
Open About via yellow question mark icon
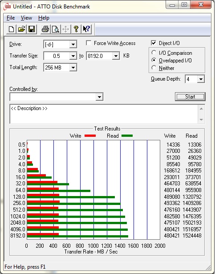(76, 29)
